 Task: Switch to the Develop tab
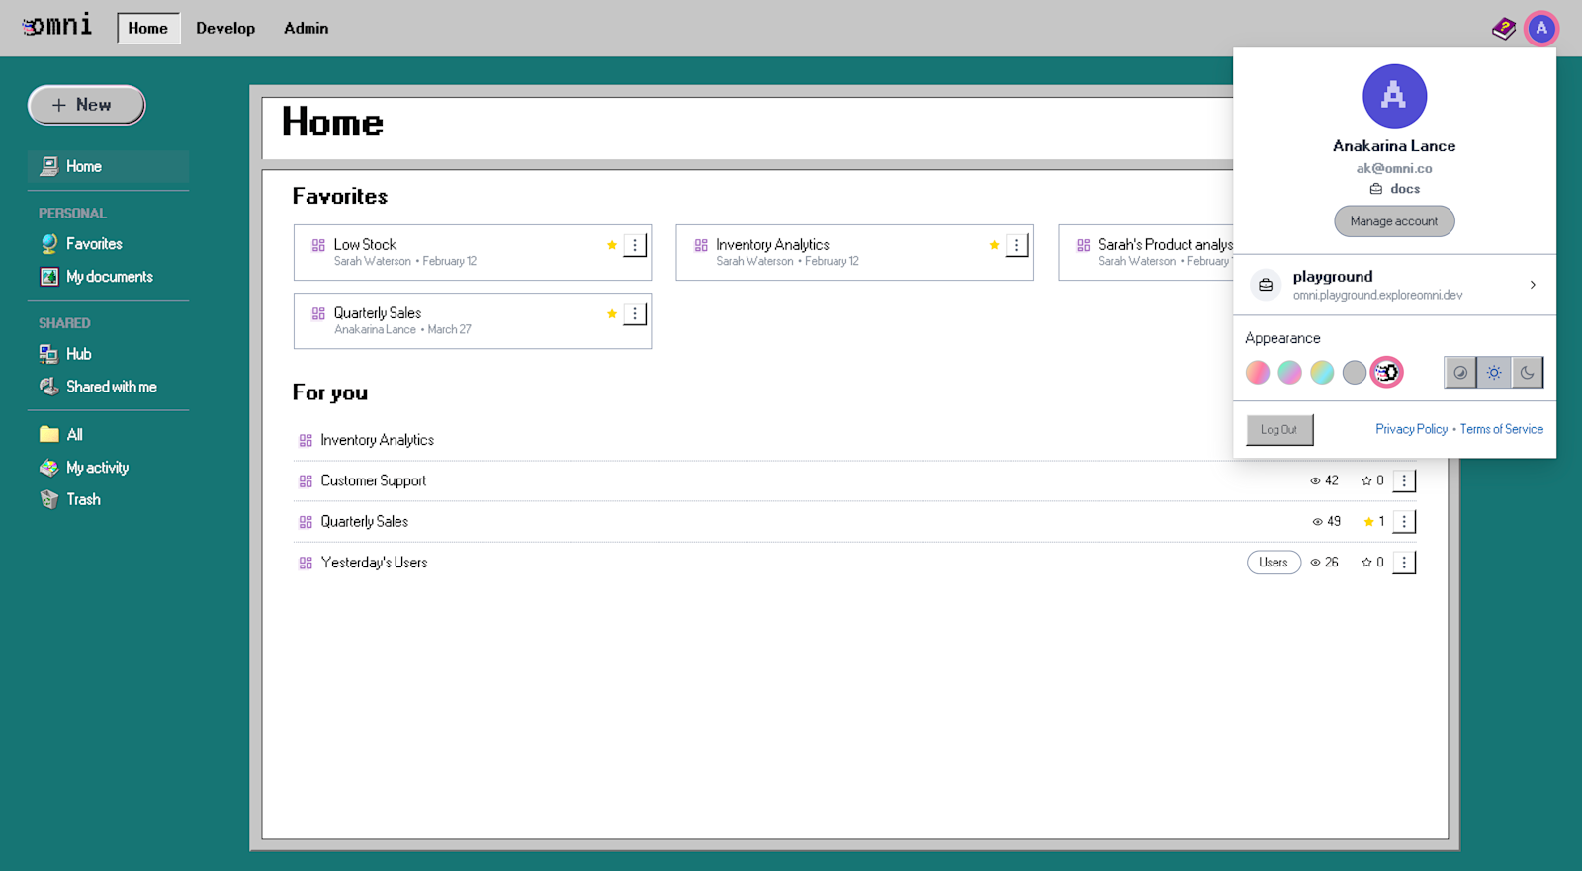click(225, 29)
